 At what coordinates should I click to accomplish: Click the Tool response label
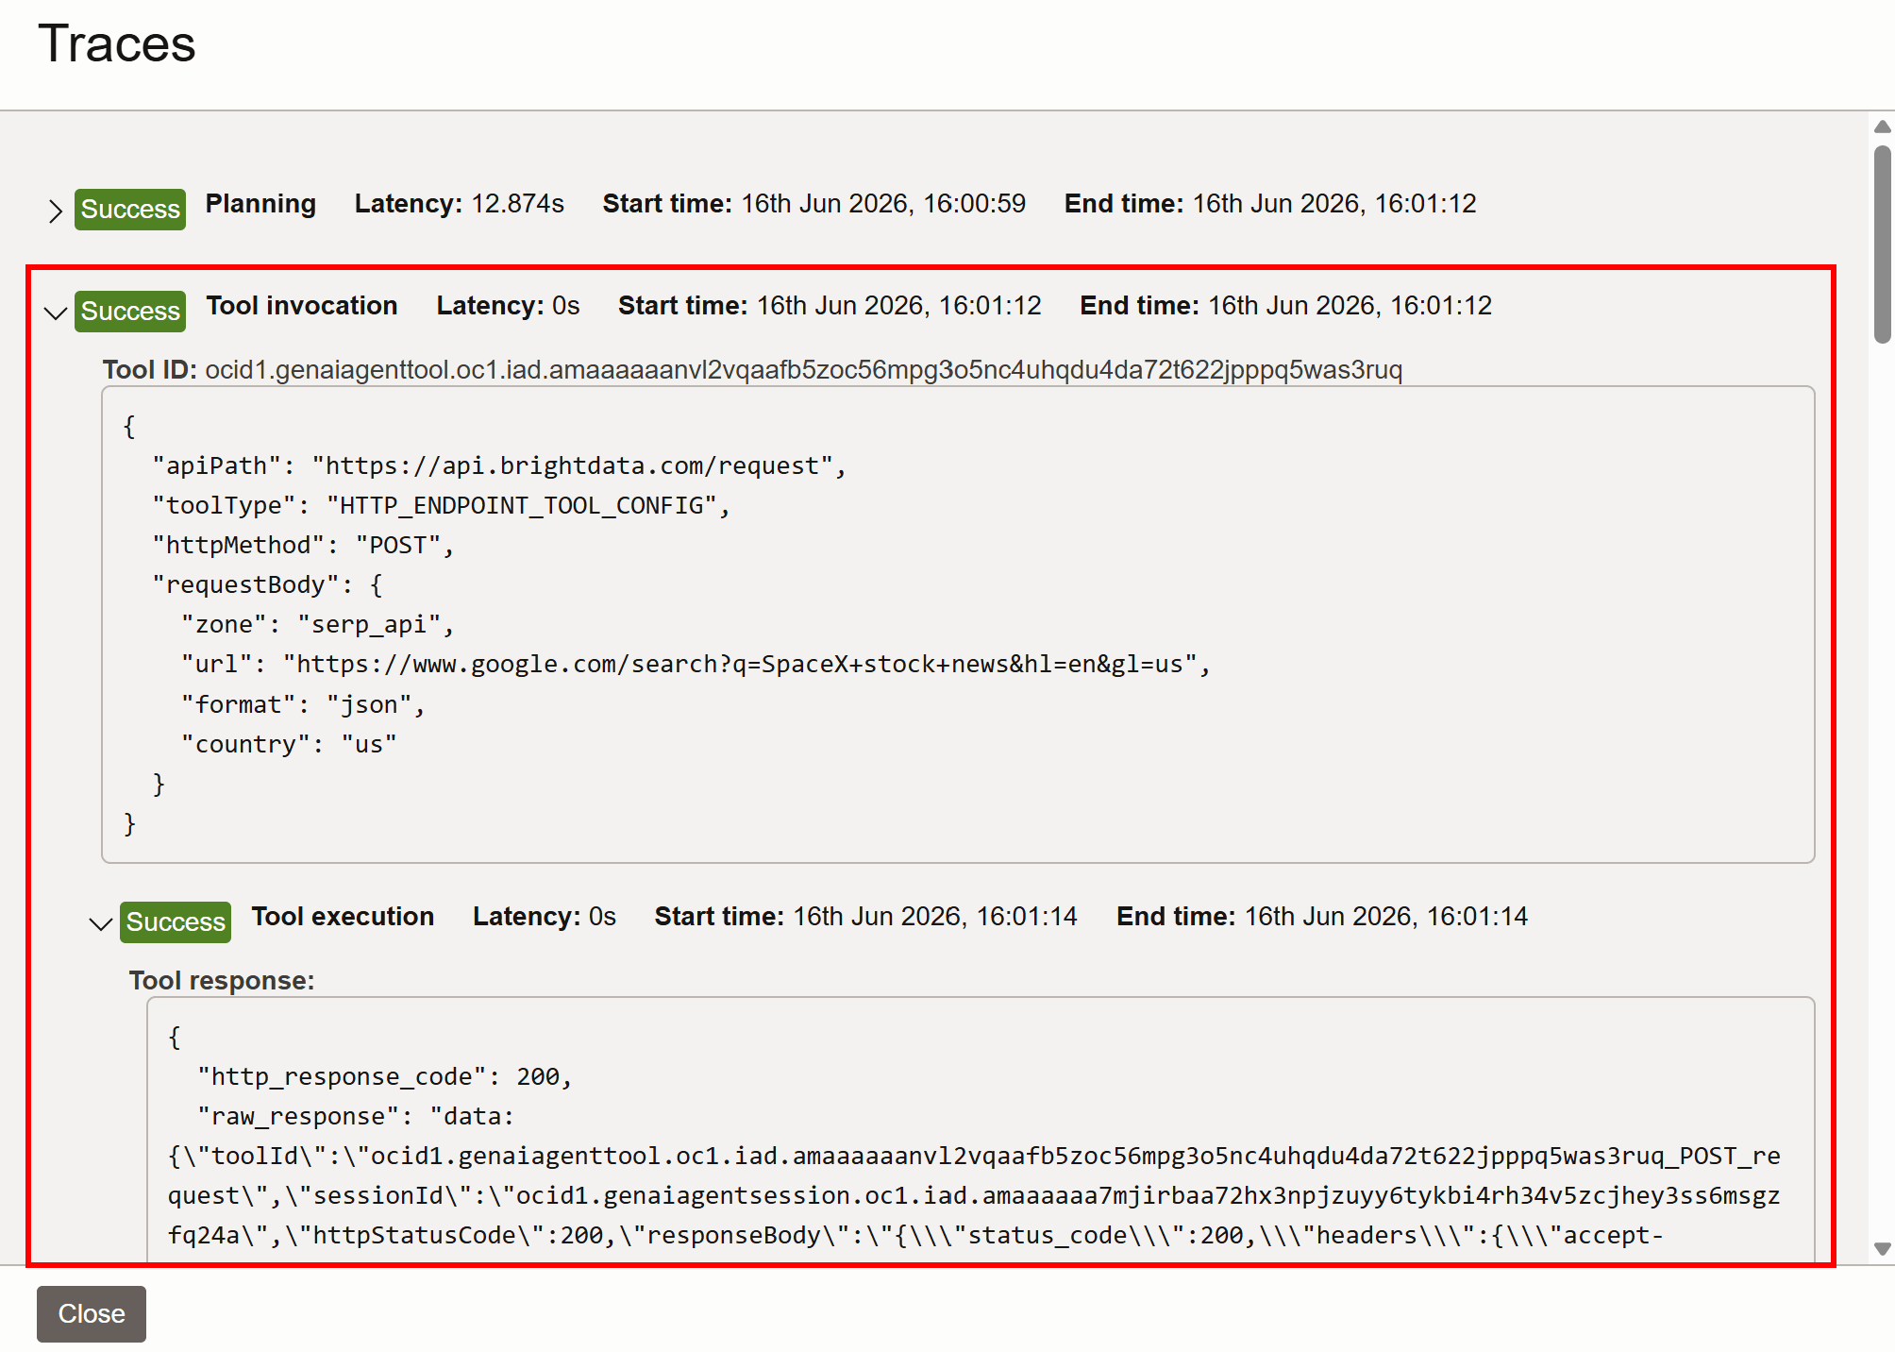point(222,981)
